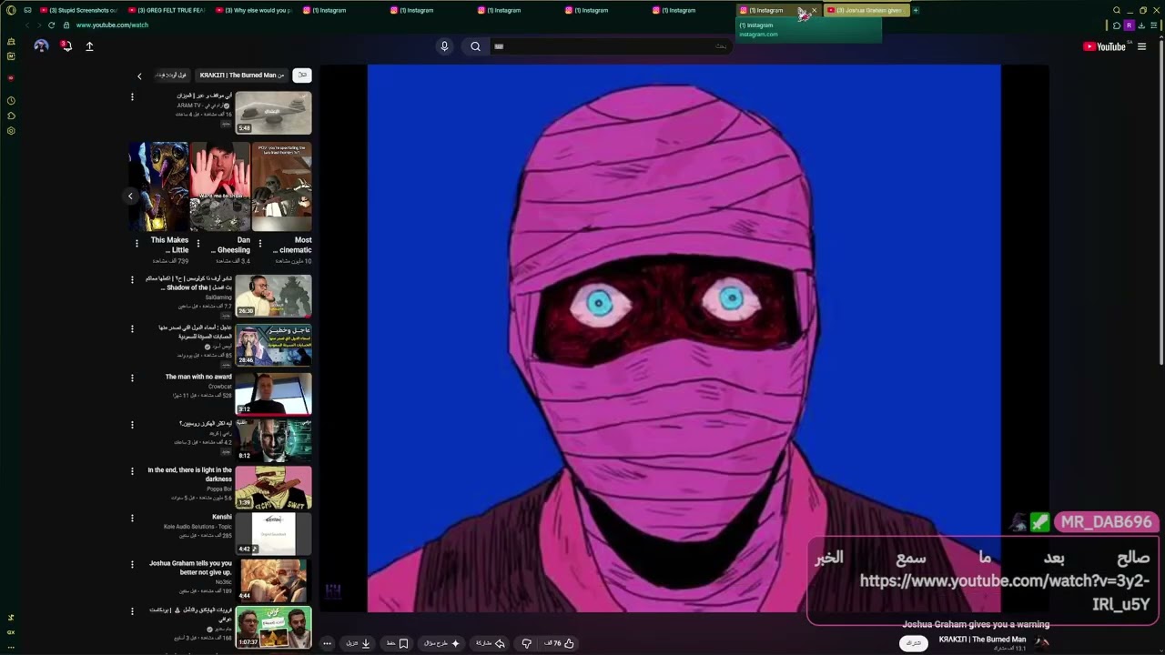
Task: Open the 'Shadow of the' 26:30 video thumbnail
Action: (x=273, y=296)
